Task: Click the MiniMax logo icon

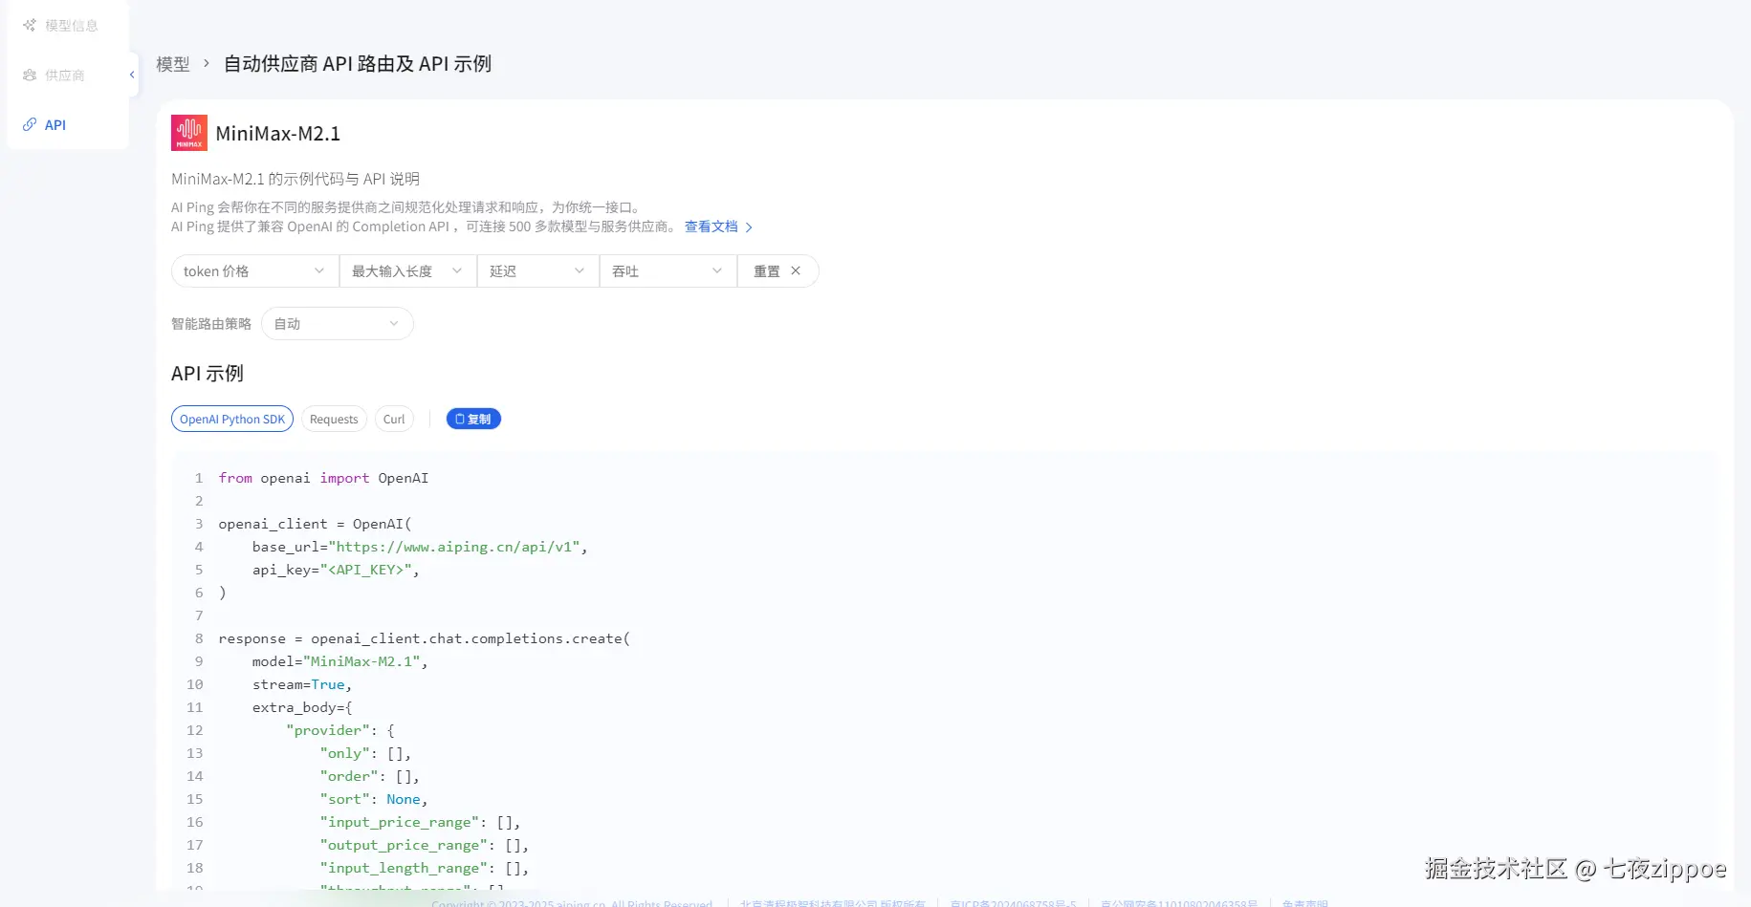Action: click(x=189, y=133)
